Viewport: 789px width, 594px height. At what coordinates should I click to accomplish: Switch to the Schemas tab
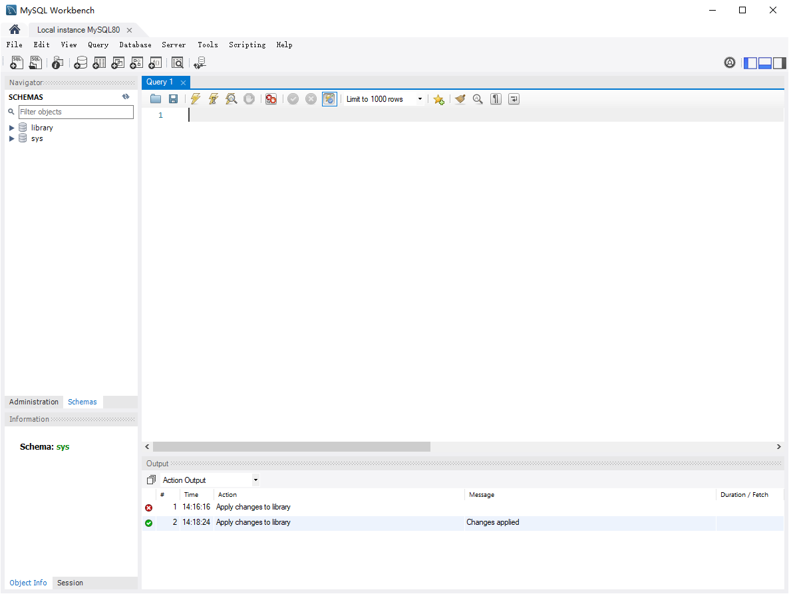pyautogui.click(x=82, y=402)
